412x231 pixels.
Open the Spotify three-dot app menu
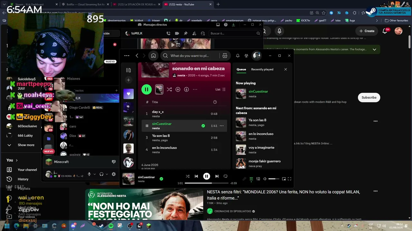[x=127, y=56]
